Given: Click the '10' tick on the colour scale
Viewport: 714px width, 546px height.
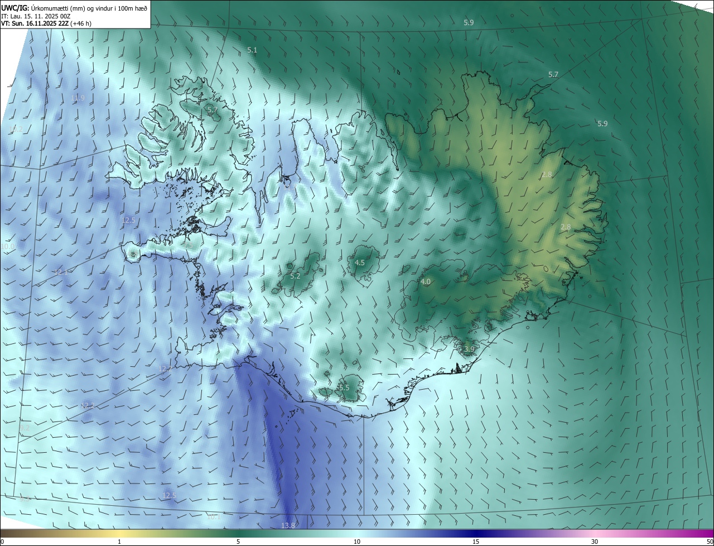Looking at the screenshot, I should click(x=357, y=542).
